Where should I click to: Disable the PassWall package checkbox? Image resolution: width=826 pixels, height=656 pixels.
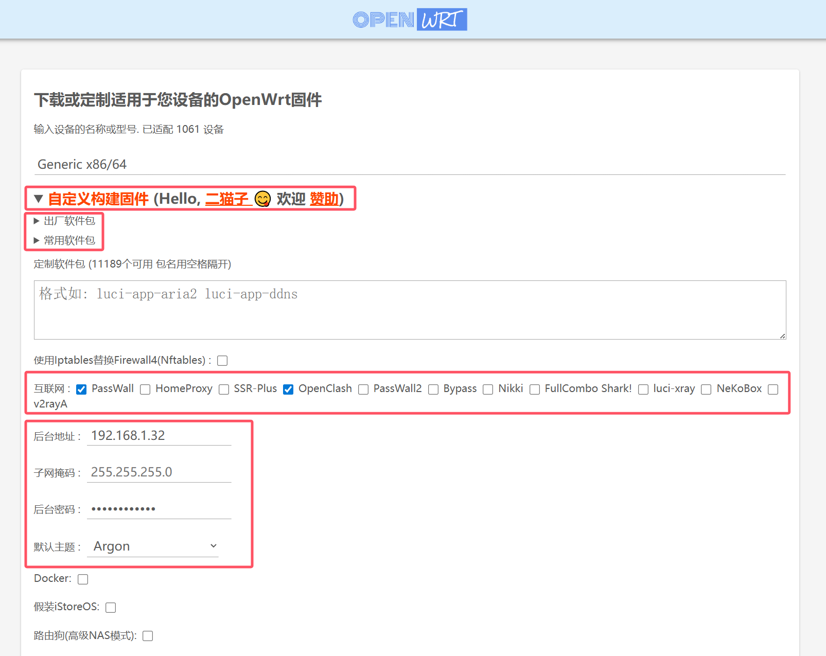click(x=81, y=389)
